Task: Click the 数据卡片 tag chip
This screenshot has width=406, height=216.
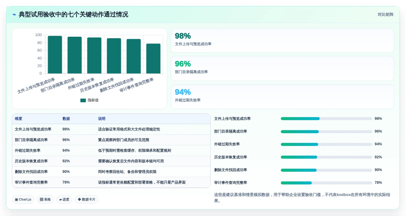Action: click(87, 199)
